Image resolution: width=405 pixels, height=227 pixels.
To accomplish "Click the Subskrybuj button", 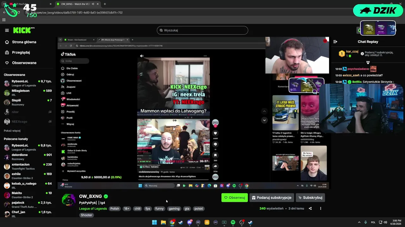I will 310,198.
